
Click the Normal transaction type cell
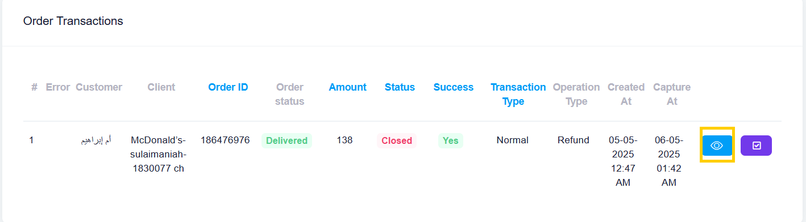coord(512,140)
